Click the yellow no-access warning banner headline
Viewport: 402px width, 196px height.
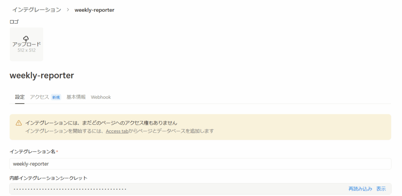[x=101, y=123]
